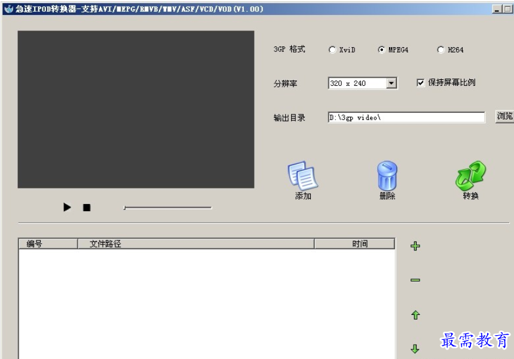
Task: Move item down with green down arrow
Action: [415, 349]
